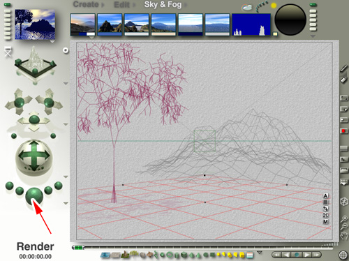The height and width of the screenshot is (261, 349).
Task: Expand triangle right of object creation palette
Action: (260, 253)
